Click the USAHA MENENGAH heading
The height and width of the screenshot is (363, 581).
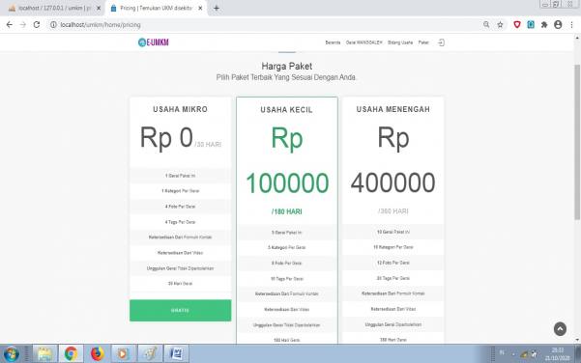point(393,109)
